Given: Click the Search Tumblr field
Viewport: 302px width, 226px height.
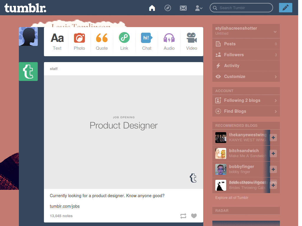Looking at the screenshot, I should (x=241, y=8).
